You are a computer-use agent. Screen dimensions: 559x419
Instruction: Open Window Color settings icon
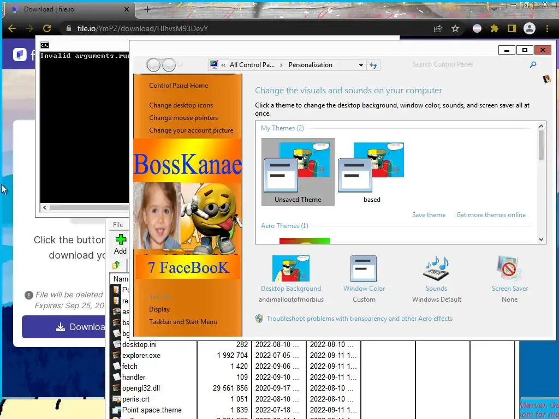(x=364, y=268)
